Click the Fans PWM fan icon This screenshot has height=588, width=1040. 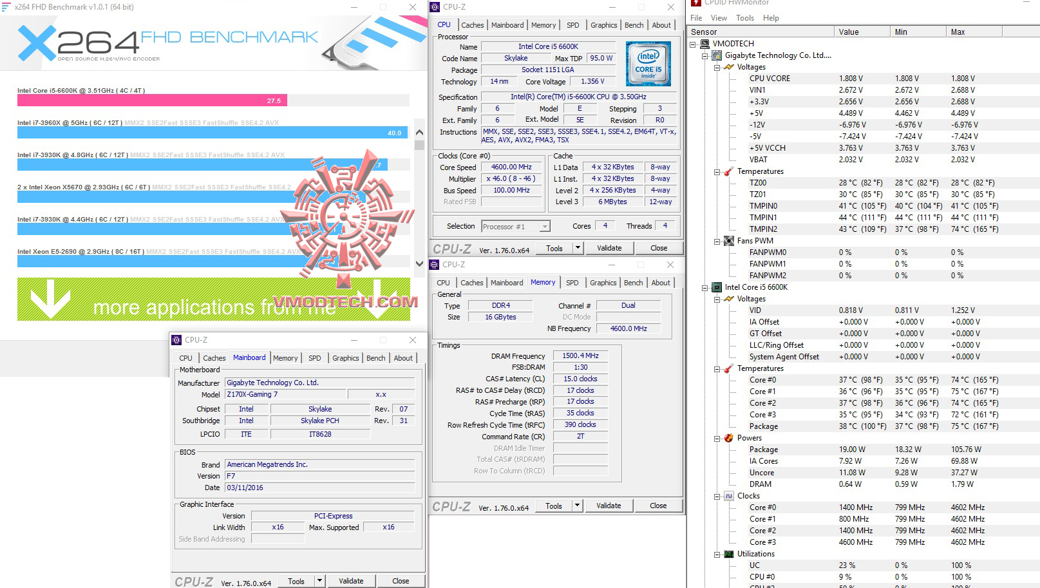coord(729,241)
